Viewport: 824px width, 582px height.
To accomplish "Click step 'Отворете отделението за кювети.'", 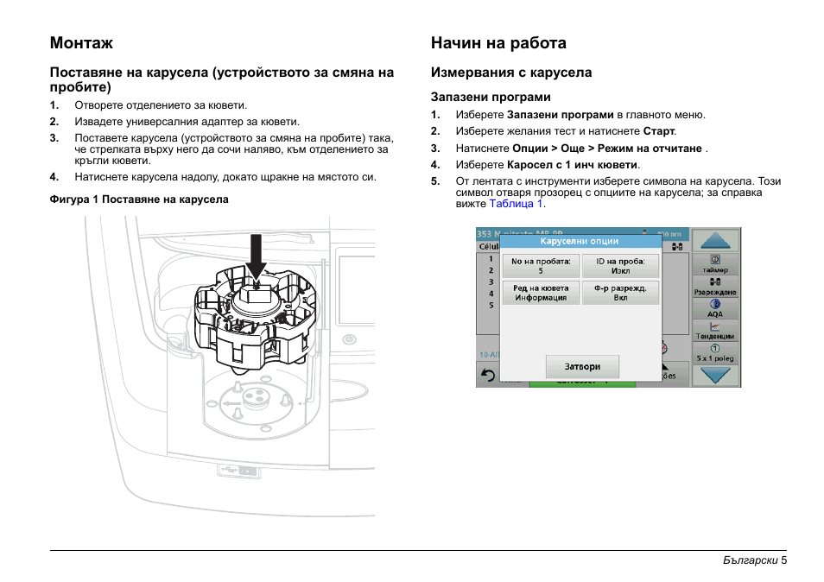I will point(161,105).
